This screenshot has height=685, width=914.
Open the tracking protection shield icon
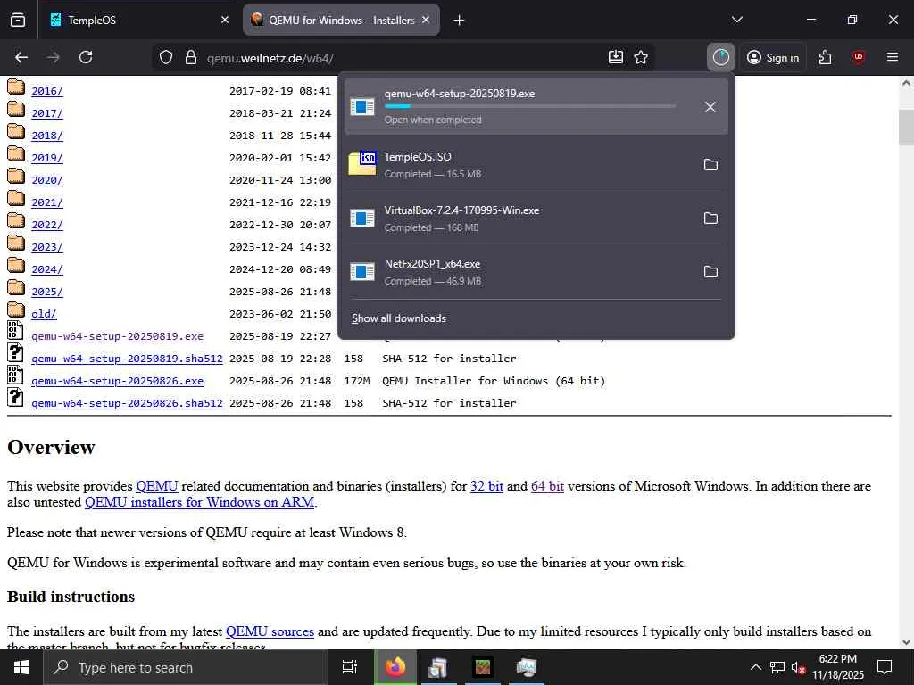tap(166, 57)
